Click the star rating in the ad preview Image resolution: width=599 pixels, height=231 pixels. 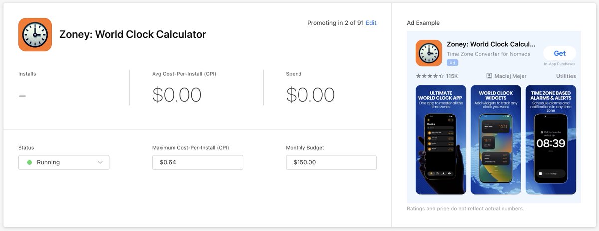[x=429, y=76]
